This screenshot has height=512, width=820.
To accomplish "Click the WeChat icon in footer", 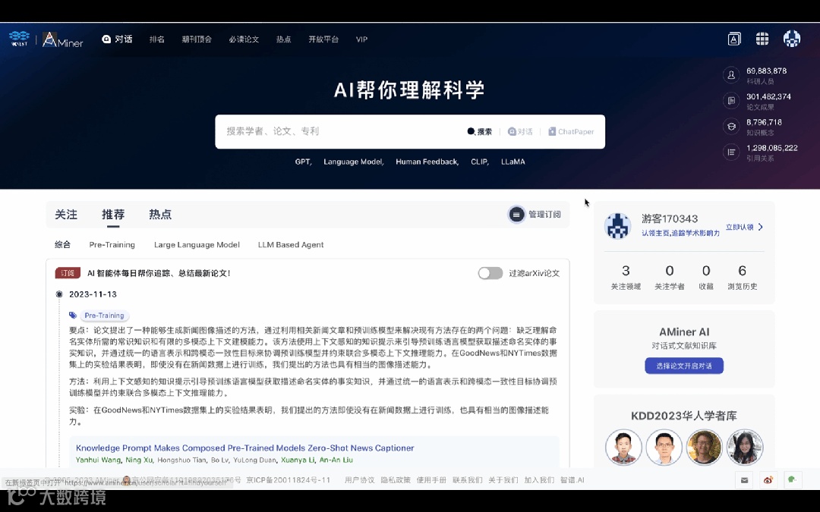I will [x=792, y=480].
